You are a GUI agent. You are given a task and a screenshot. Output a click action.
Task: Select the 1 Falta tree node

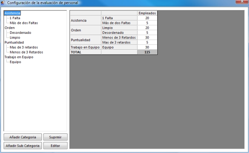point(15,18)
